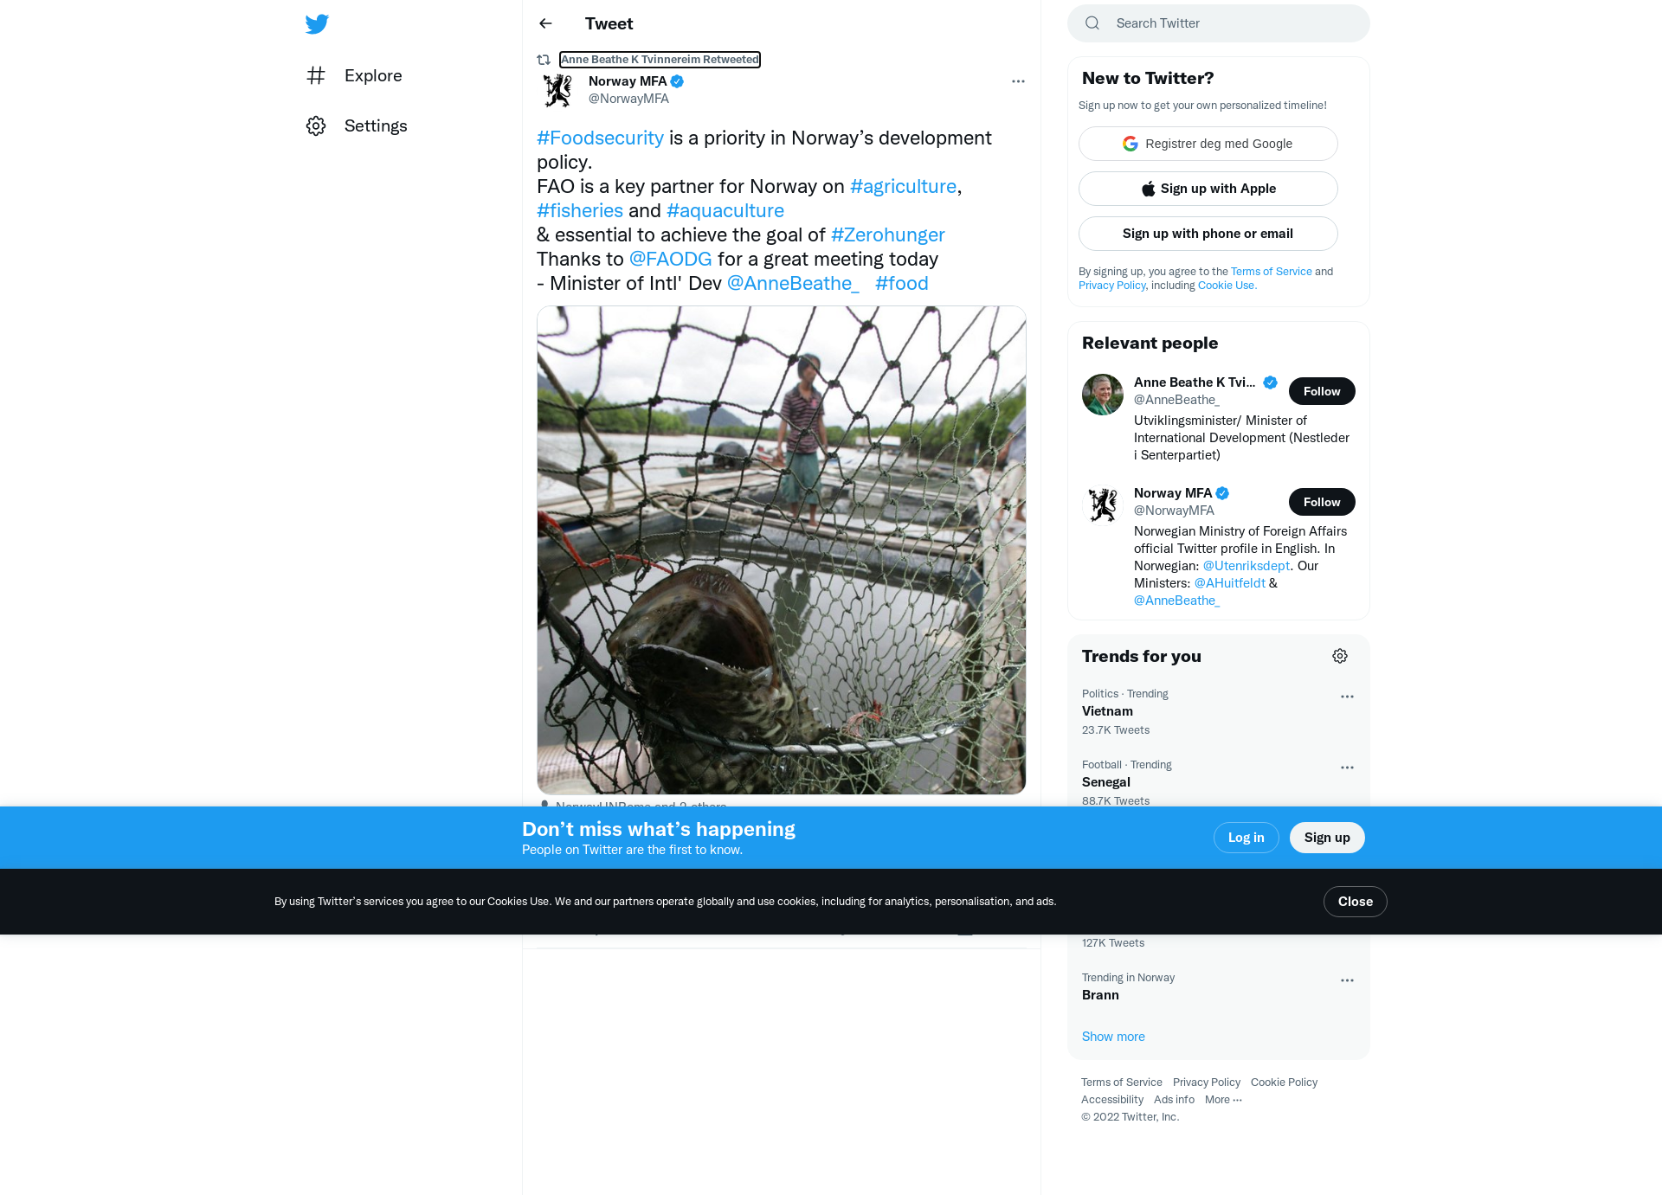Open the fish net photo

tap(782, 550)
